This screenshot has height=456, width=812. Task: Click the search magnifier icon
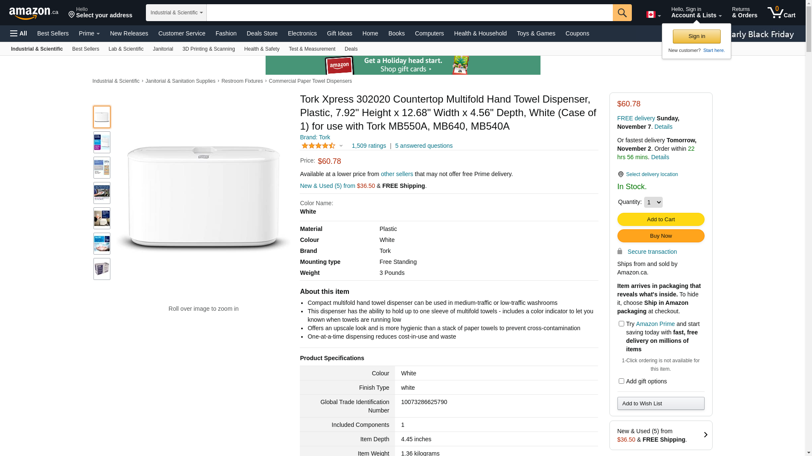tap(622, 13)
